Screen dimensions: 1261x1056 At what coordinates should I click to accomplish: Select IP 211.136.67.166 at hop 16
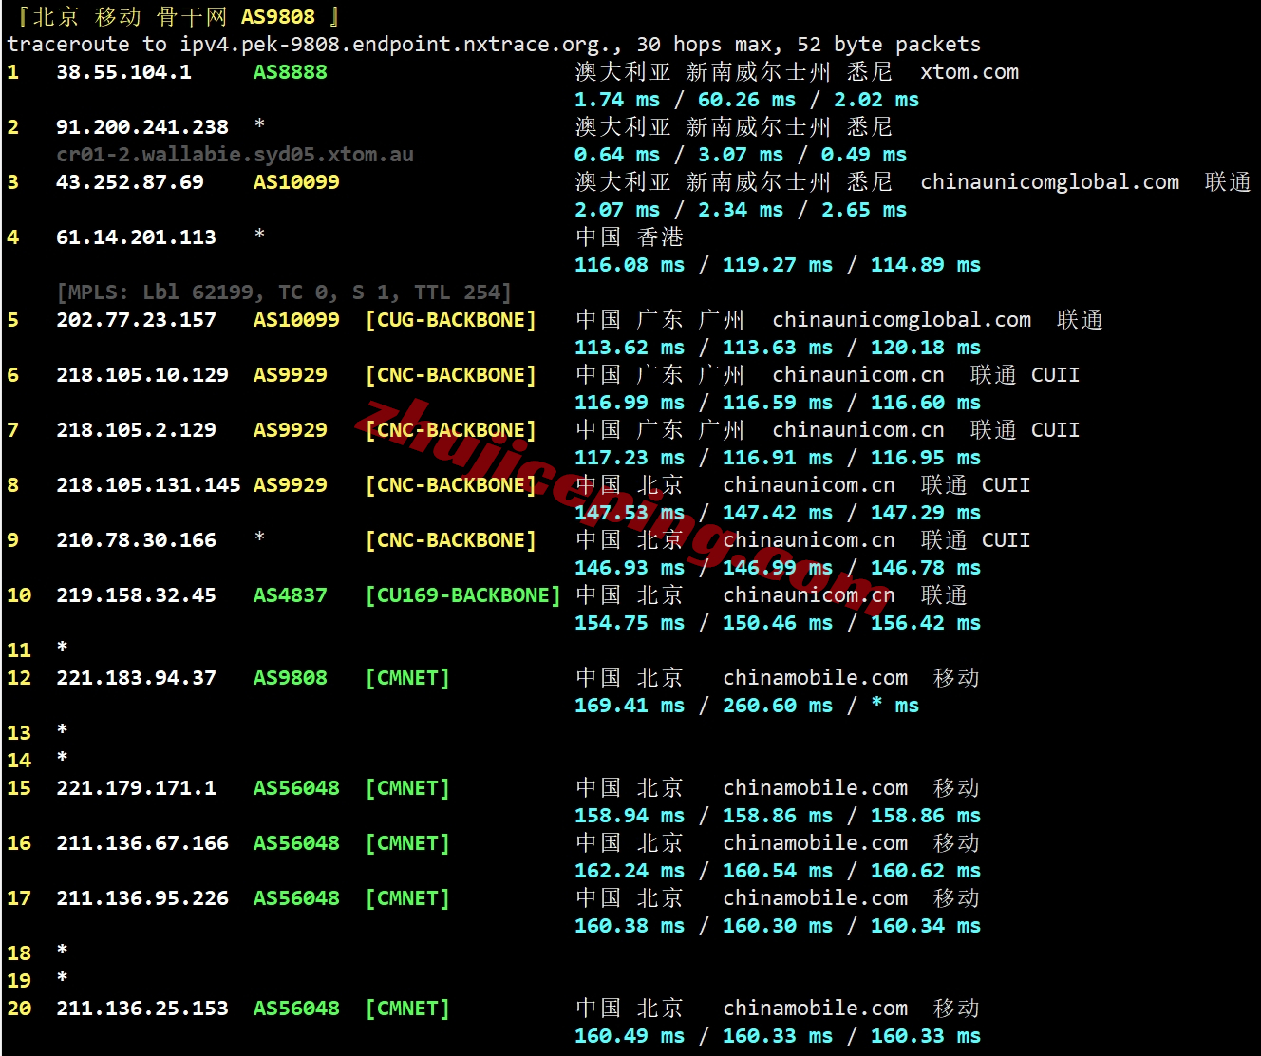[x=142, y=843]
